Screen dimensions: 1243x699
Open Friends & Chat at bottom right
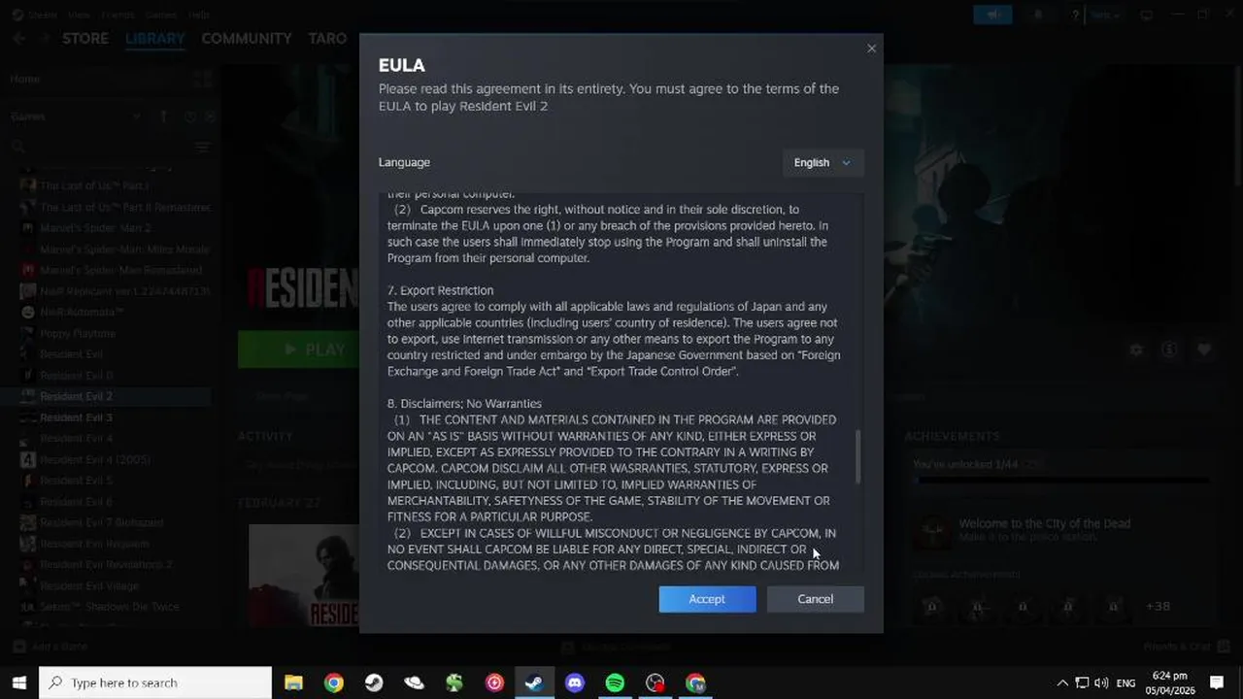pyautogui.click(x=1187, y=647)
